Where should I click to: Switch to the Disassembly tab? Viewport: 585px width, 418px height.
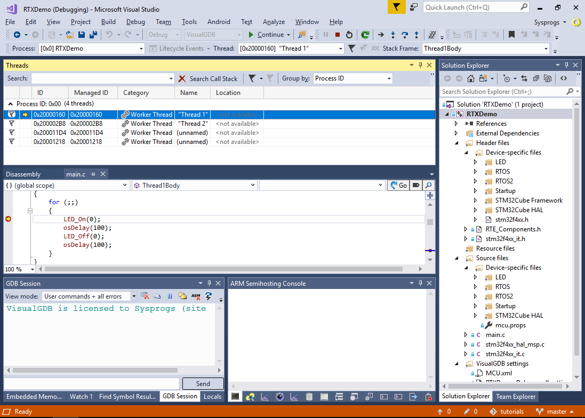tap(23, 174)
